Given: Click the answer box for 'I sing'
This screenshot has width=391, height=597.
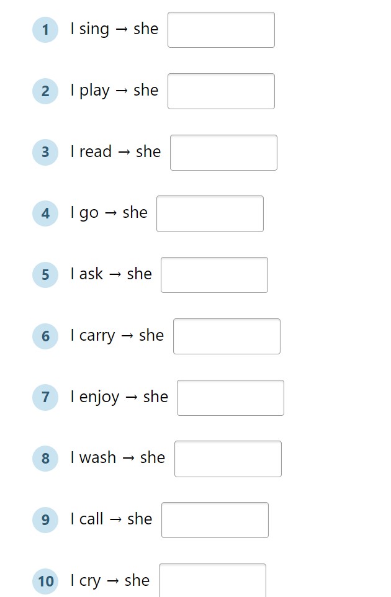Looking at the screenshot, I should coord(221,30).
